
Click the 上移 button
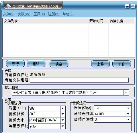100,64
